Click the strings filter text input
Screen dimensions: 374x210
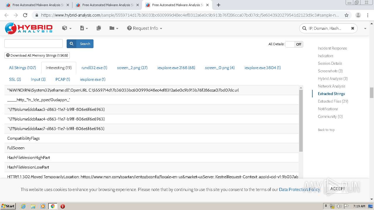34,43
